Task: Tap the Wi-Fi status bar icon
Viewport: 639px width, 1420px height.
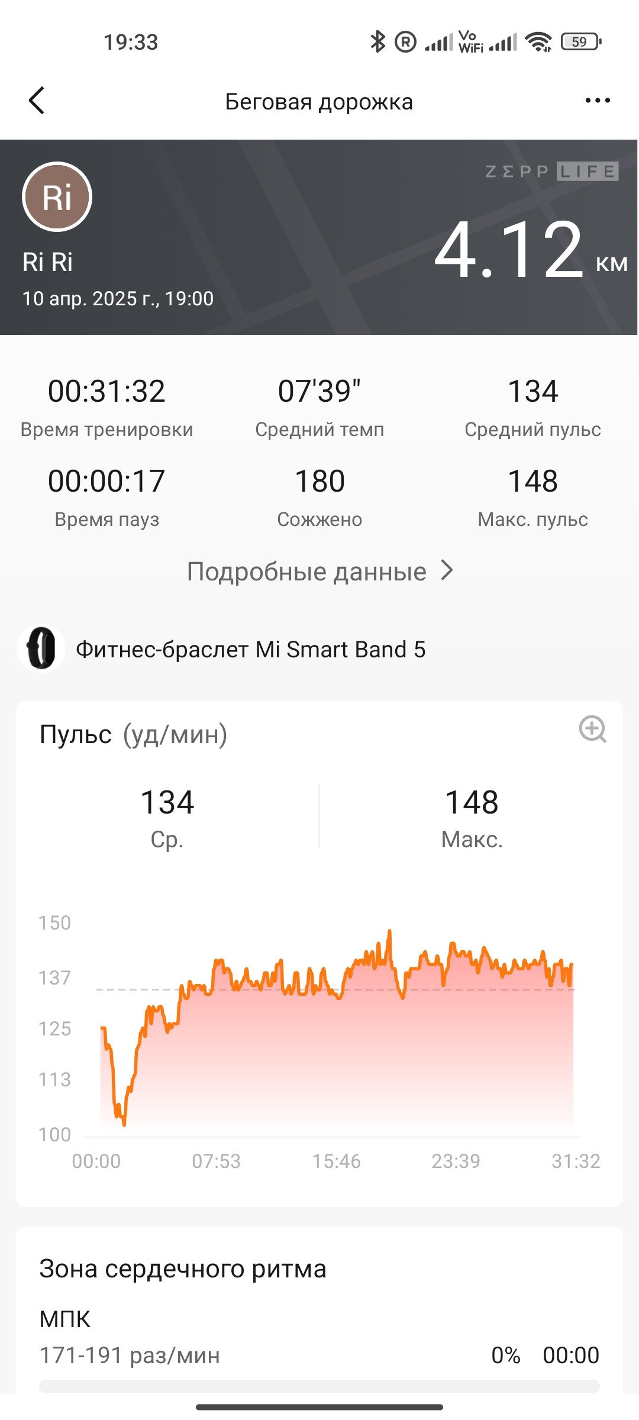Action: pyautogui.click(x=539, y=42)
